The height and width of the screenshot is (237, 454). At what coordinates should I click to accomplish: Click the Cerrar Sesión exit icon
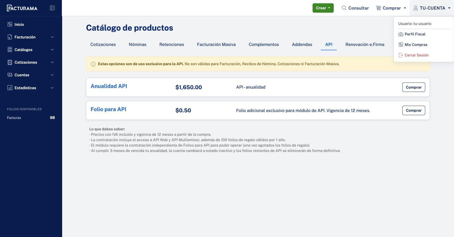click(x=401, y=55)
